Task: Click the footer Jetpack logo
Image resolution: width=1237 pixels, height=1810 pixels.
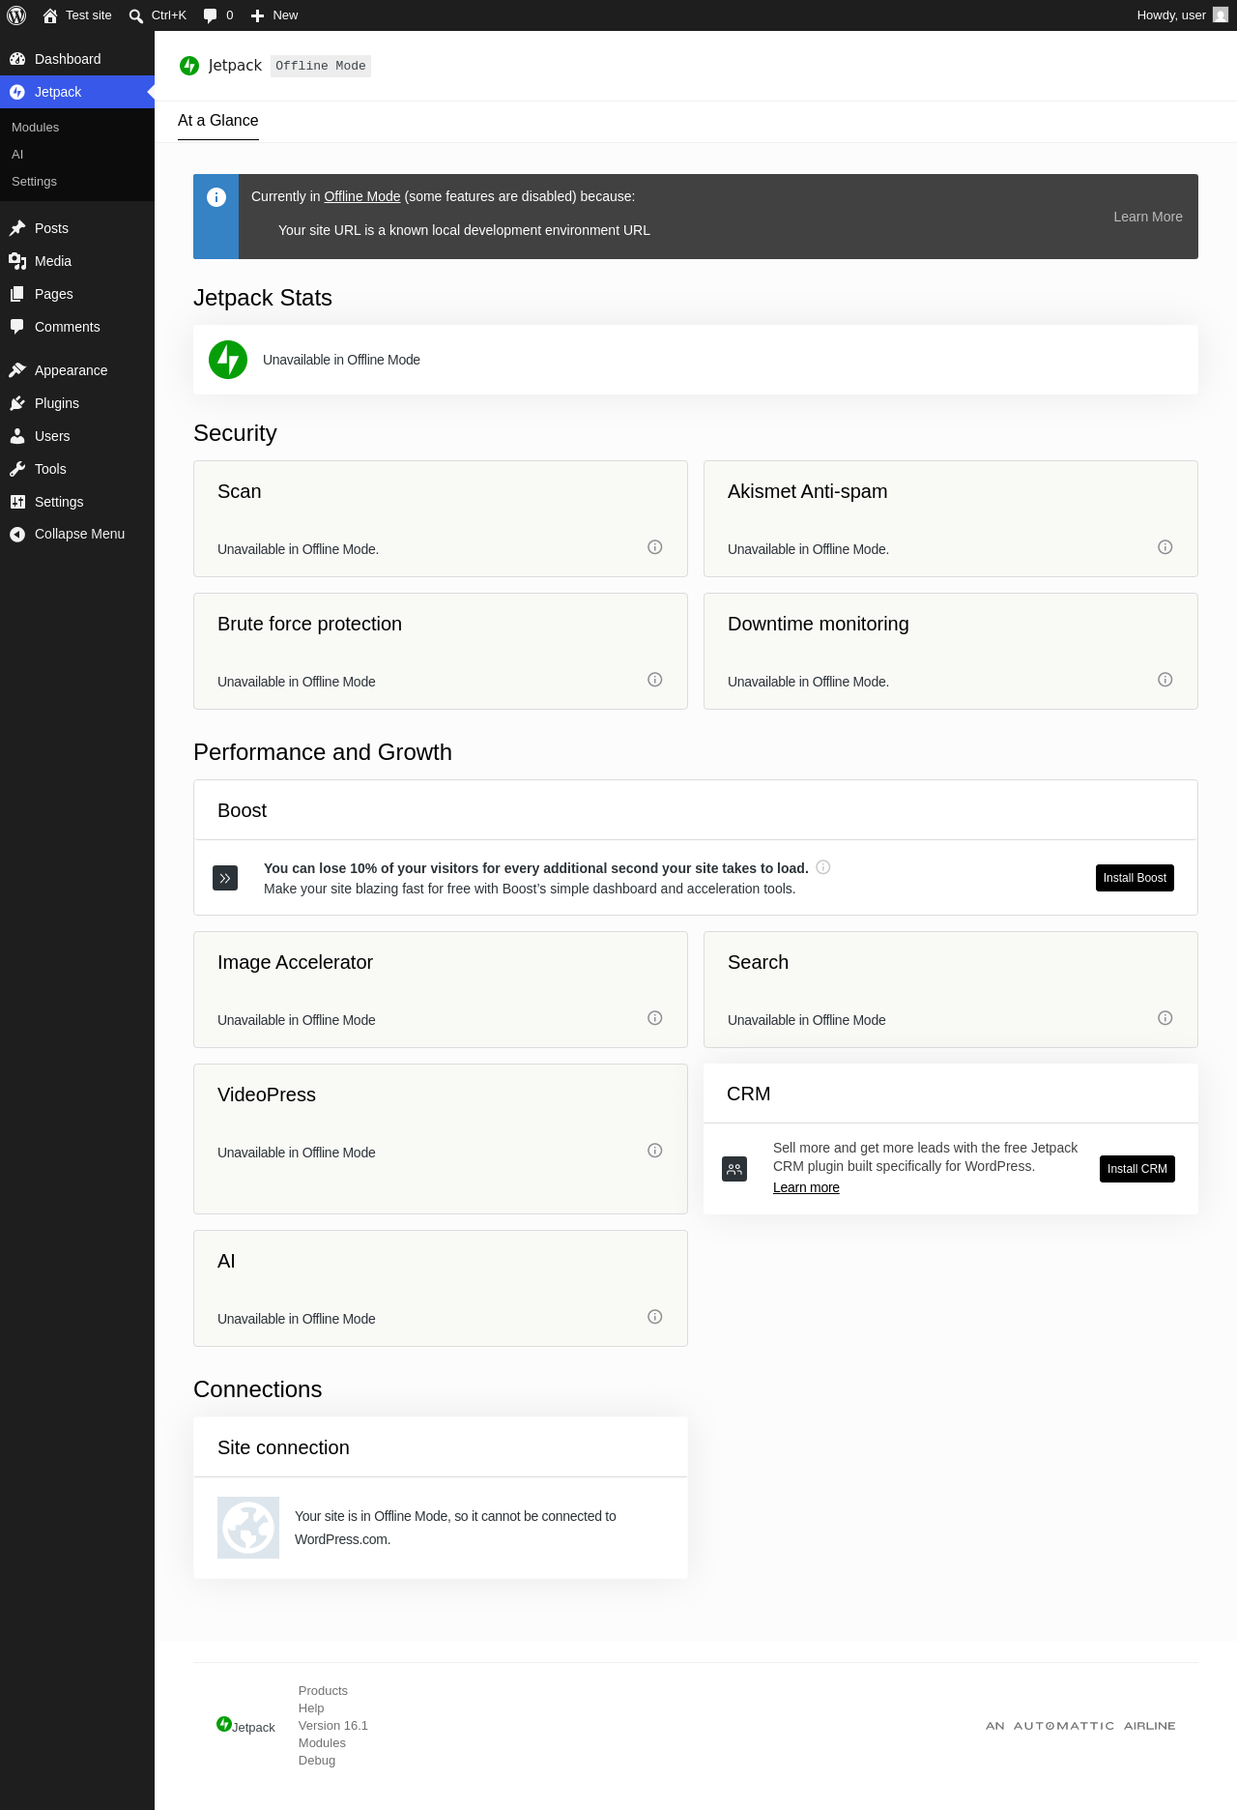Action: 245,1726
